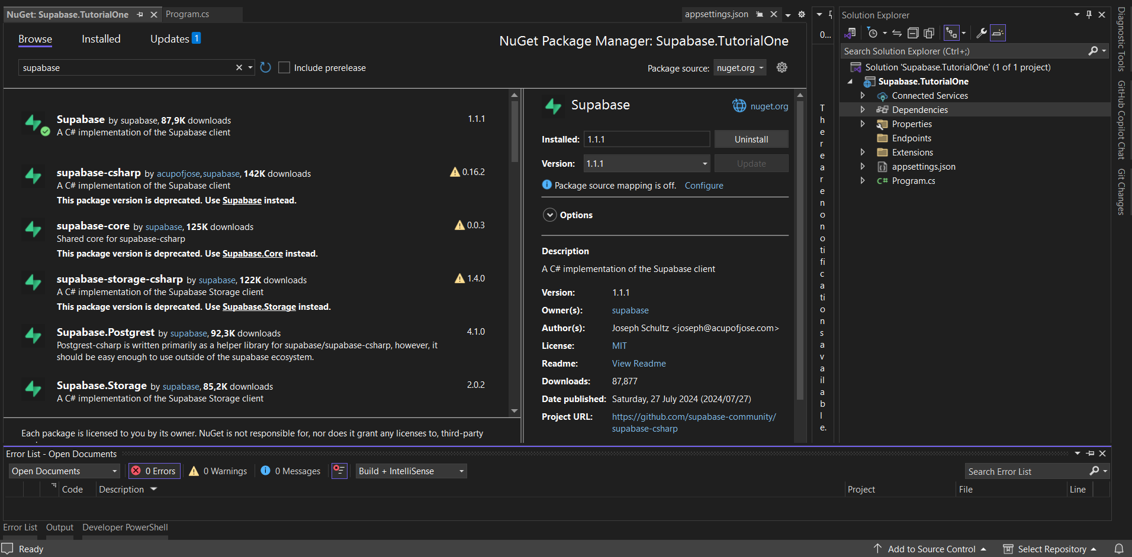Toggle the 0 Messages filter button
The height and width of the screenshot is (557, 1132).
[291, 471]
